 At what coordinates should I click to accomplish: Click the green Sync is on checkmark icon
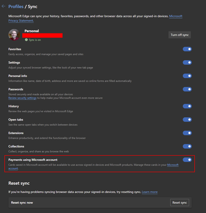(26, 40)
